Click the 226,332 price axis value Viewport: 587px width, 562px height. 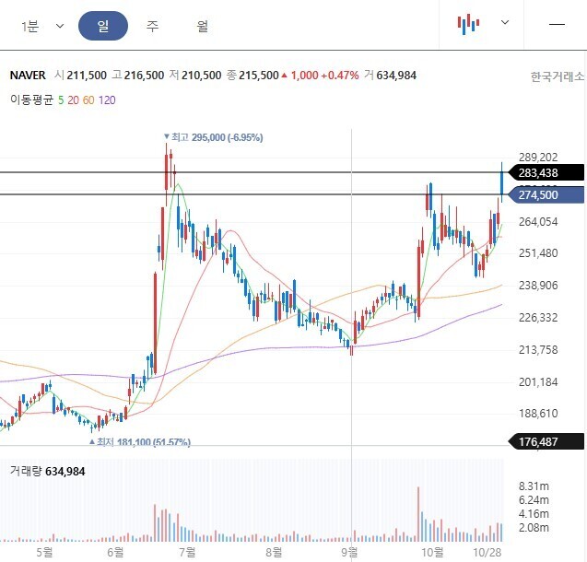tap(538, 317)
